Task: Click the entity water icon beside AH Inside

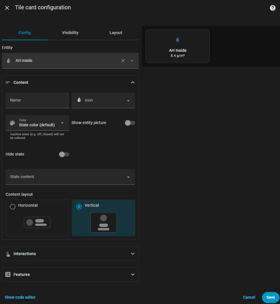Action: (9, 61)
